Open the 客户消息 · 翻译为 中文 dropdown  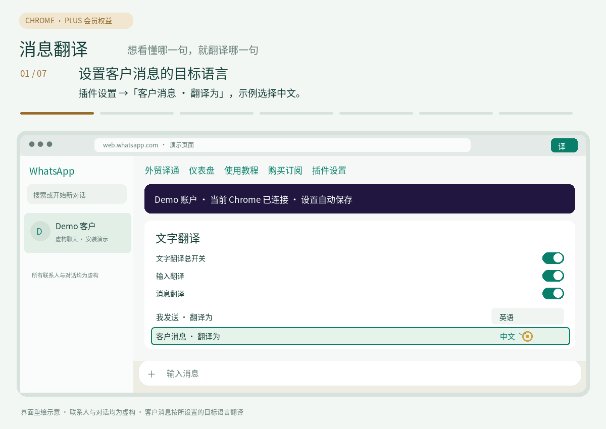(x=361, y=336)
